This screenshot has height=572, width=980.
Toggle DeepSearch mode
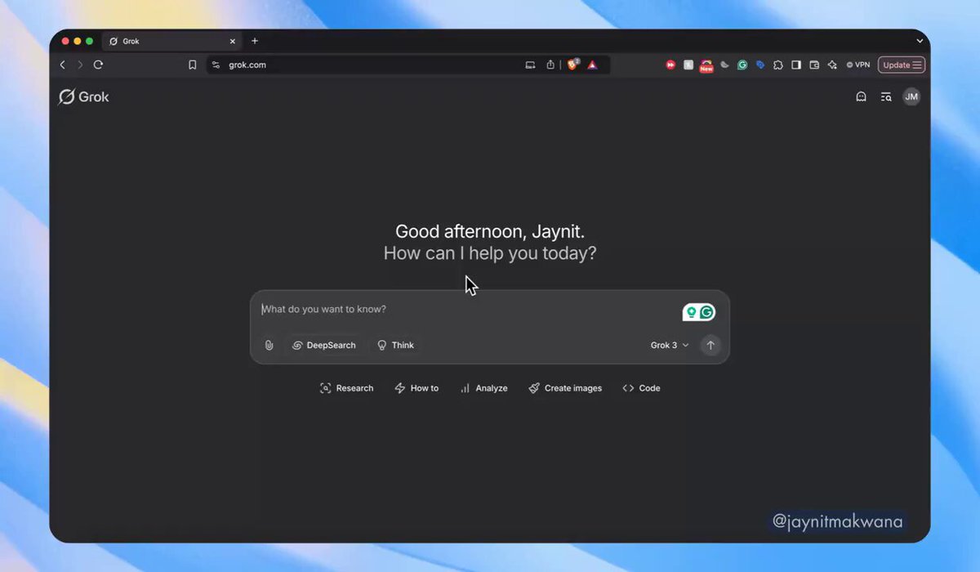324,345
